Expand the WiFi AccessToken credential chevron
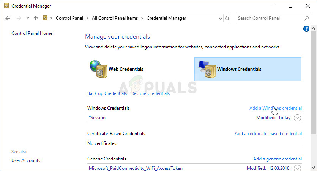This screenshot has width=317, height=171. (x=297, y=168)
